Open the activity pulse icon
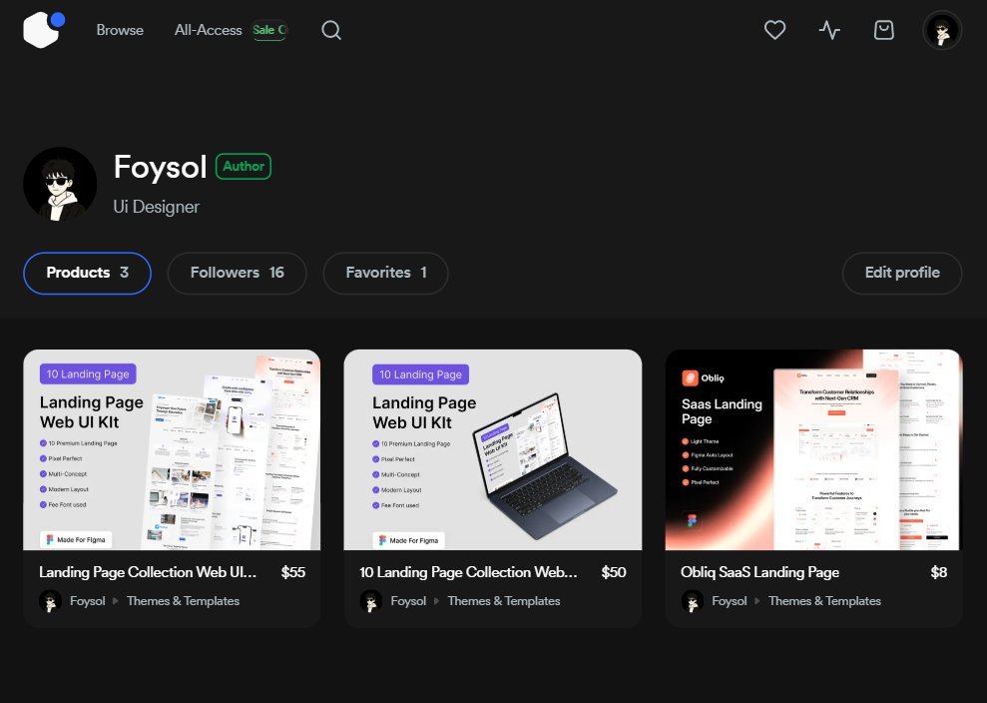Viewport: 987px width, 703px height. click(829, 30)
